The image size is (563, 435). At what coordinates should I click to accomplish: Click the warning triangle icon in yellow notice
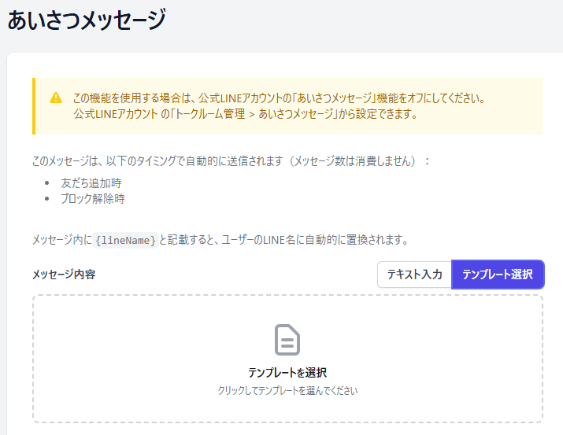55,98
